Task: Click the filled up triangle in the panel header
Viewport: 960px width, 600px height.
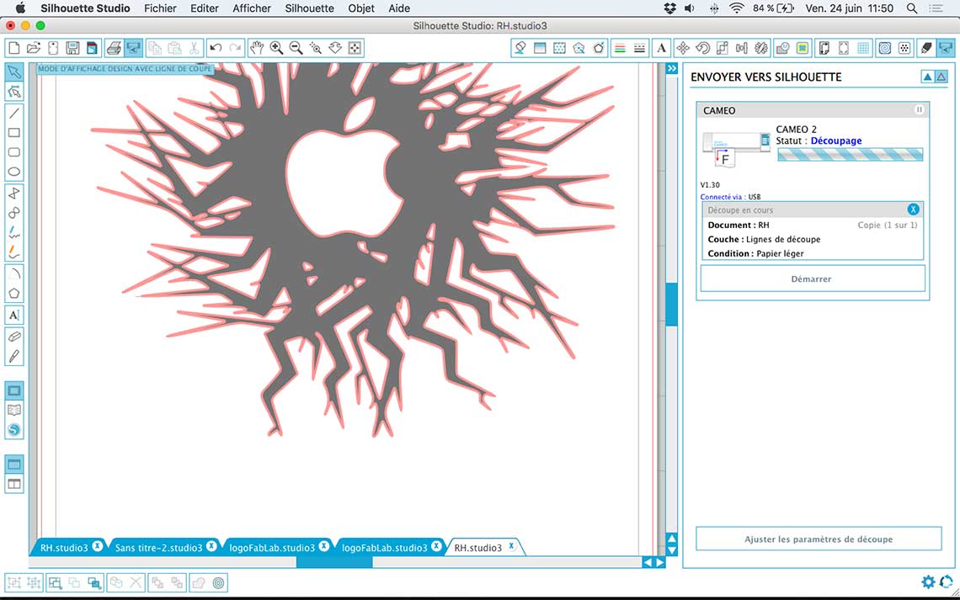Action: [927, 77]
